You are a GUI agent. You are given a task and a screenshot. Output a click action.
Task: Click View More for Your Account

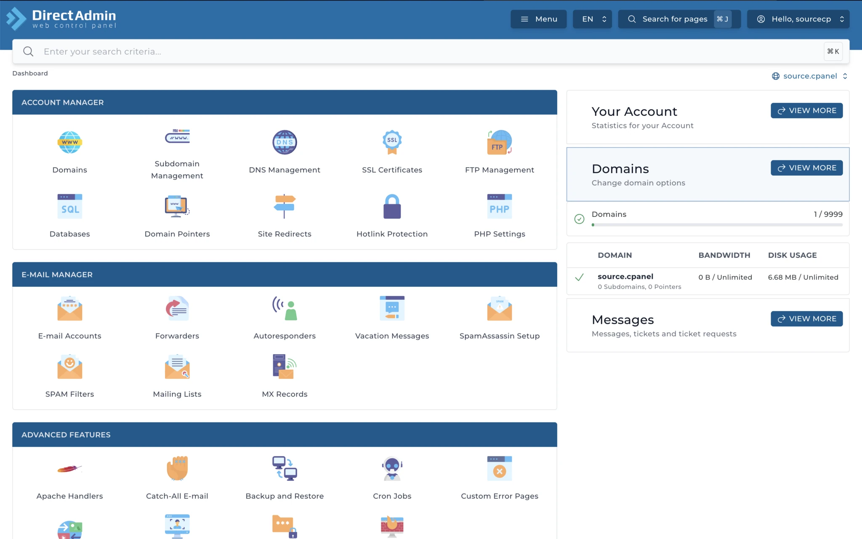tap(806, 110)
